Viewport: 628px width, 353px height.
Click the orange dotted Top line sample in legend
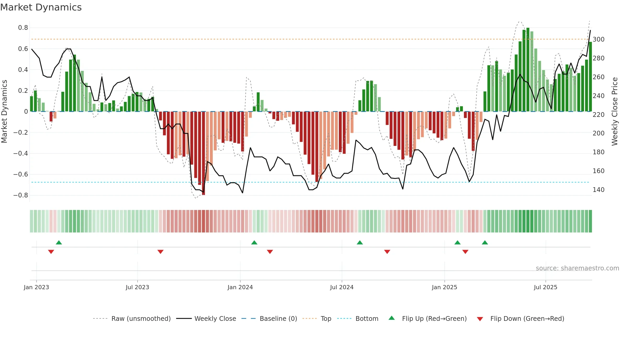310,318
